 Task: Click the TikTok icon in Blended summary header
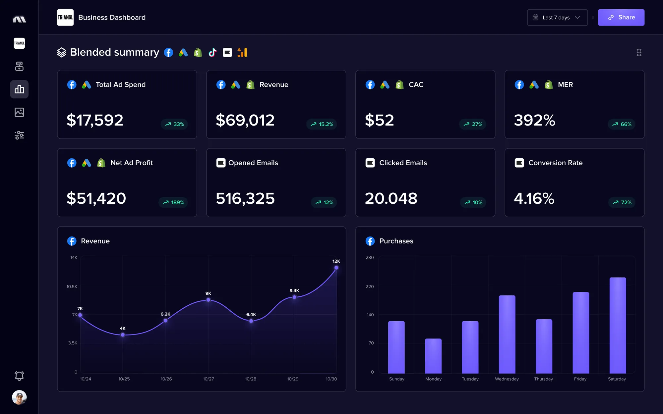212,52
